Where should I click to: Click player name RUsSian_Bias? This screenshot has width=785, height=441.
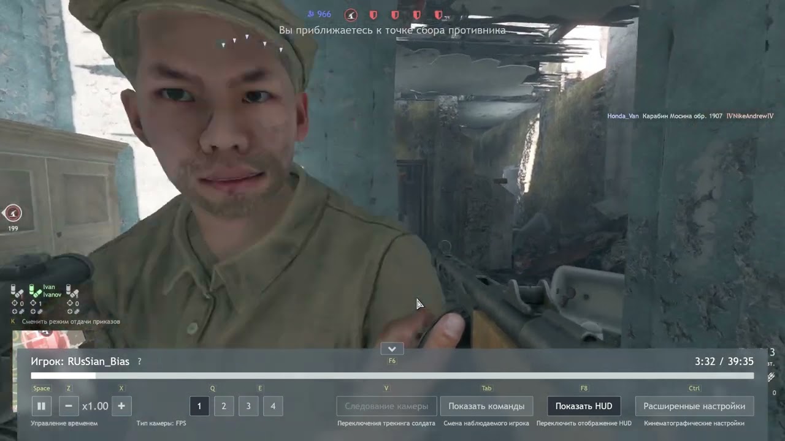(x=98, y=361)
